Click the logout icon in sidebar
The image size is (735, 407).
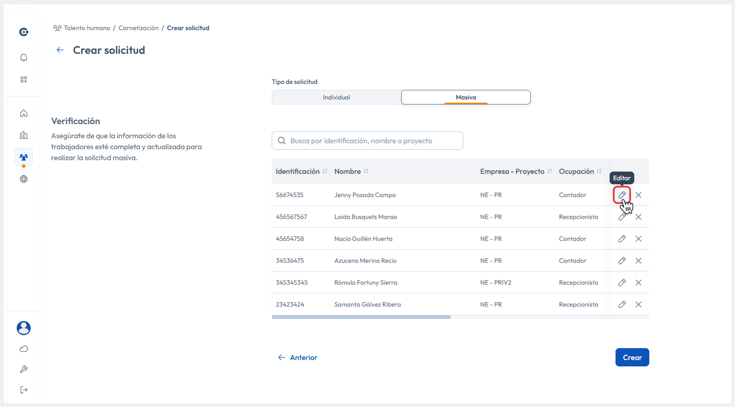click(x=24, y=390)
